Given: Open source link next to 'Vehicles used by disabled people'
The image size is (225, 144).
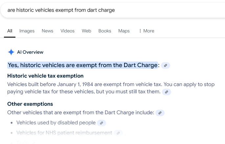Looking at the screenshot, I should [x=101, y=123].
